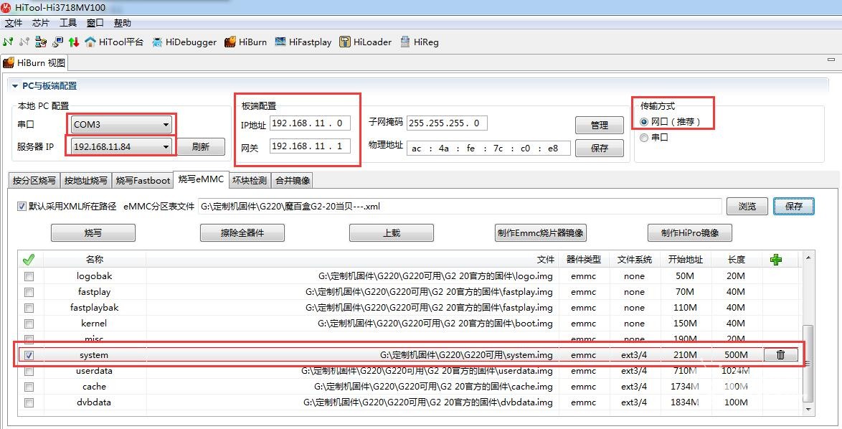
Task: Minimize the HiBurn view panel
Action: pyautogui.click(x=831, y=60)
